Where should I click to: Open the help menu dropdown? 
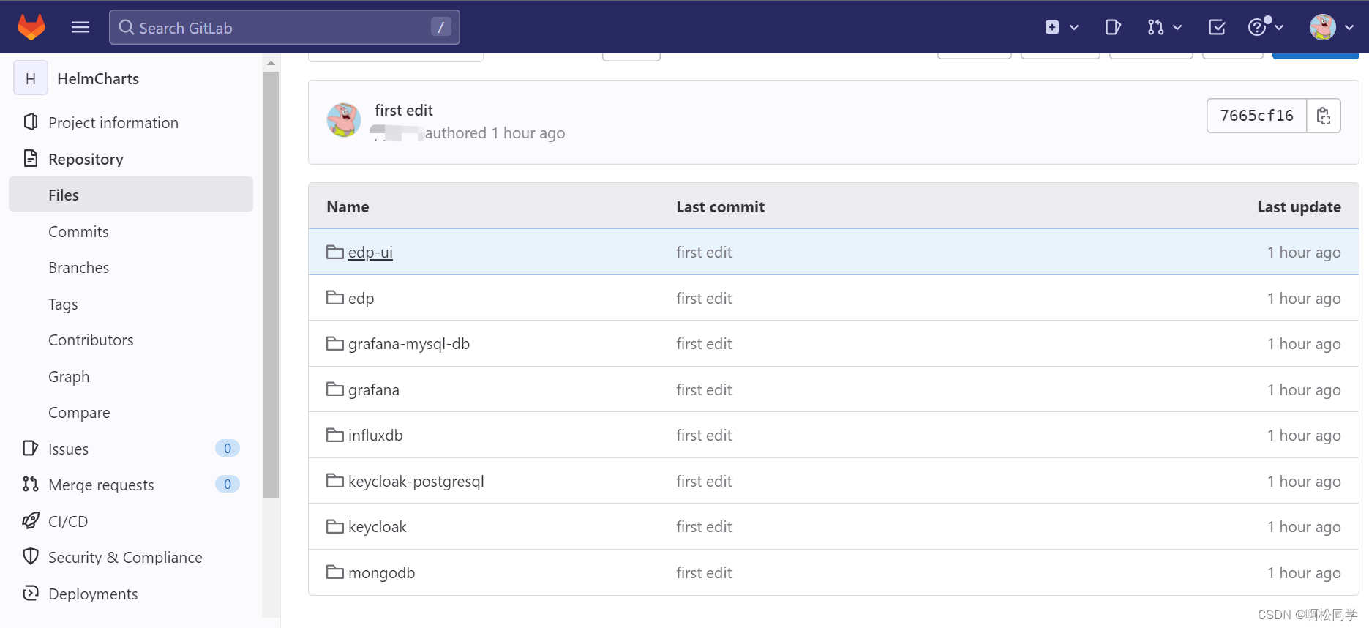[1266, 27]
